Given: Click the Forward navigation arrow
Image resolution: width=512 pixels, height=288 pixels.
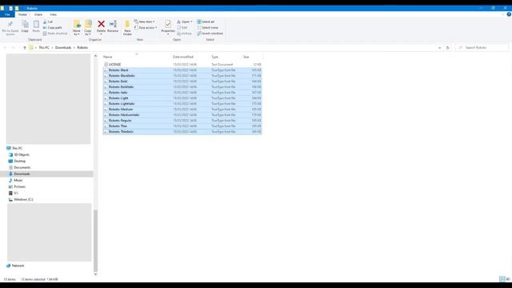Looking at the screenshot, I should [x=14, y=48].
